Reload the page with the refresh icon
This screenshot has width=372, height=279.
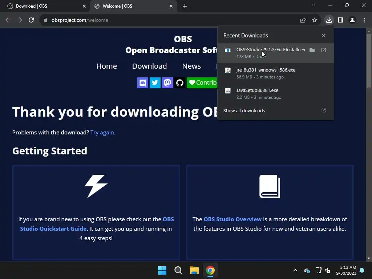(x=31, y=20)
